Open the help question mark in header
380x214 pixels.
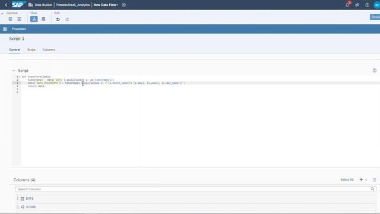[367, 5]
